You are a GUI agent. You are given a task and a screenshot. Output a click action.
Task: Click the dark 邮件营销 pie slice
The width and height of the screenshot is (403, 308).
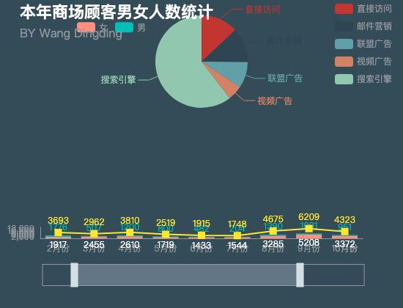point(232,49)
